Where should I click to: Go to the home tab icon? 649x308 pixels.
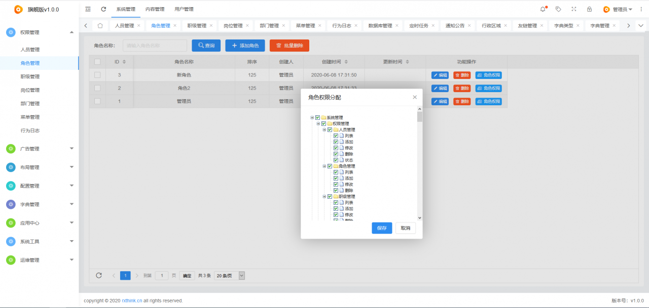(x=100, y=26)
